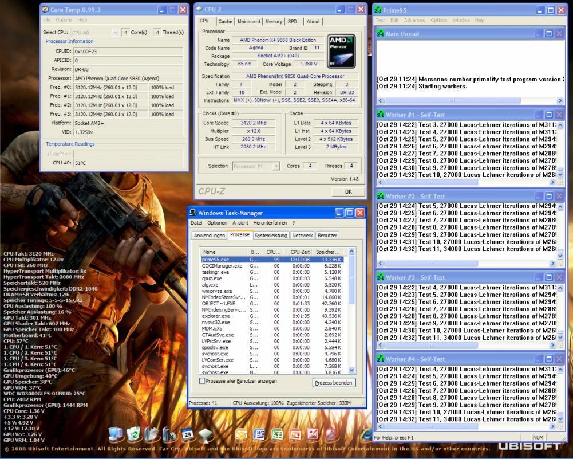Open the calendar dock icon showing 29
Image resolution: width=573 pixels, height=459 pixels.
(187, 434)
